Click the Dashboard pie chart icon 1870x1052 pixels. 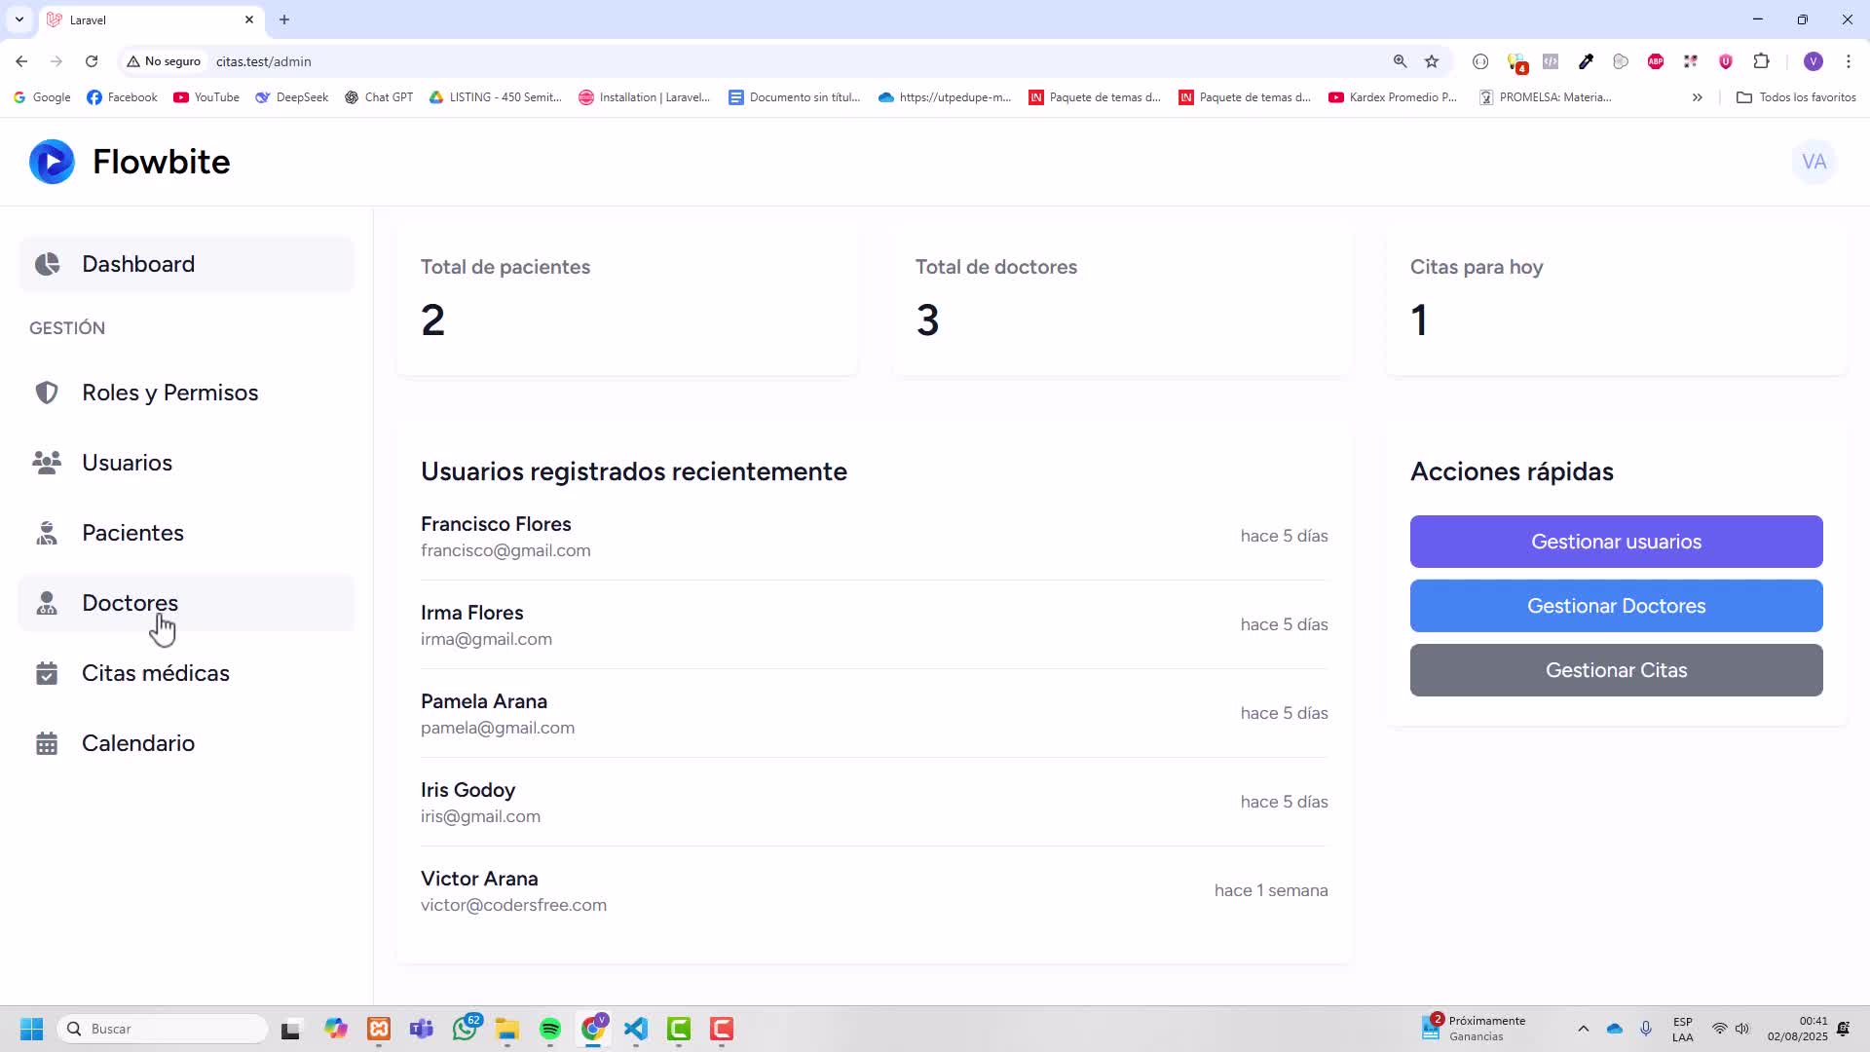[x=47, y=264]
